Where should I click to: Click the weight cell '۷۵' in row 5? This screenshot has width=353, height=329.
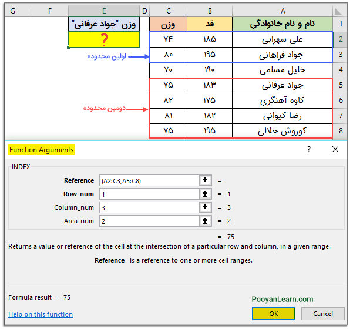tap(168, 85)
